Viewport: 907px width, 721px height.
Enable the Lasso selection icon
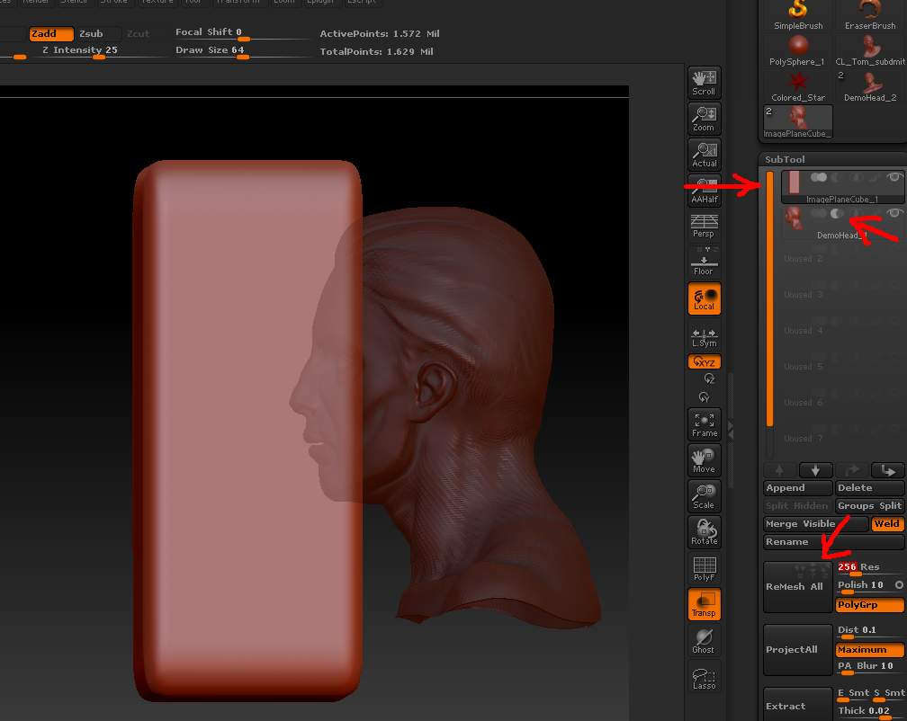[x=704, y=677]
